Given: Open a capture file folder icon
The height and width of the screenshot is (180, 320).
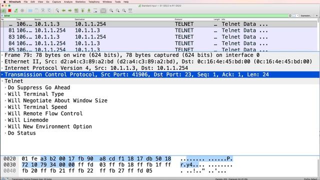Looking at the screenshot, I should tap(30, 10).
